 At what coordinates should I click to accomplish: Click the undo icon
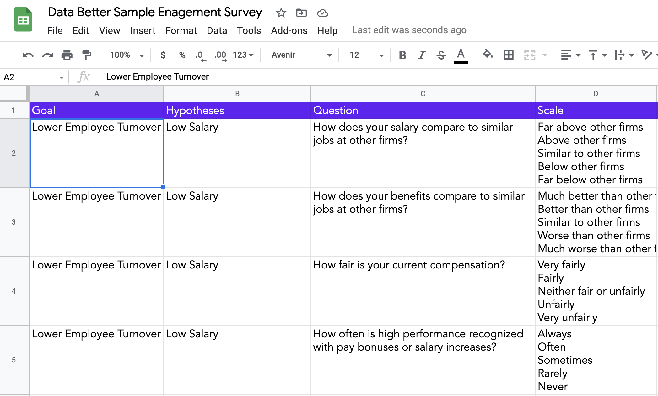(x=28, y=55)
